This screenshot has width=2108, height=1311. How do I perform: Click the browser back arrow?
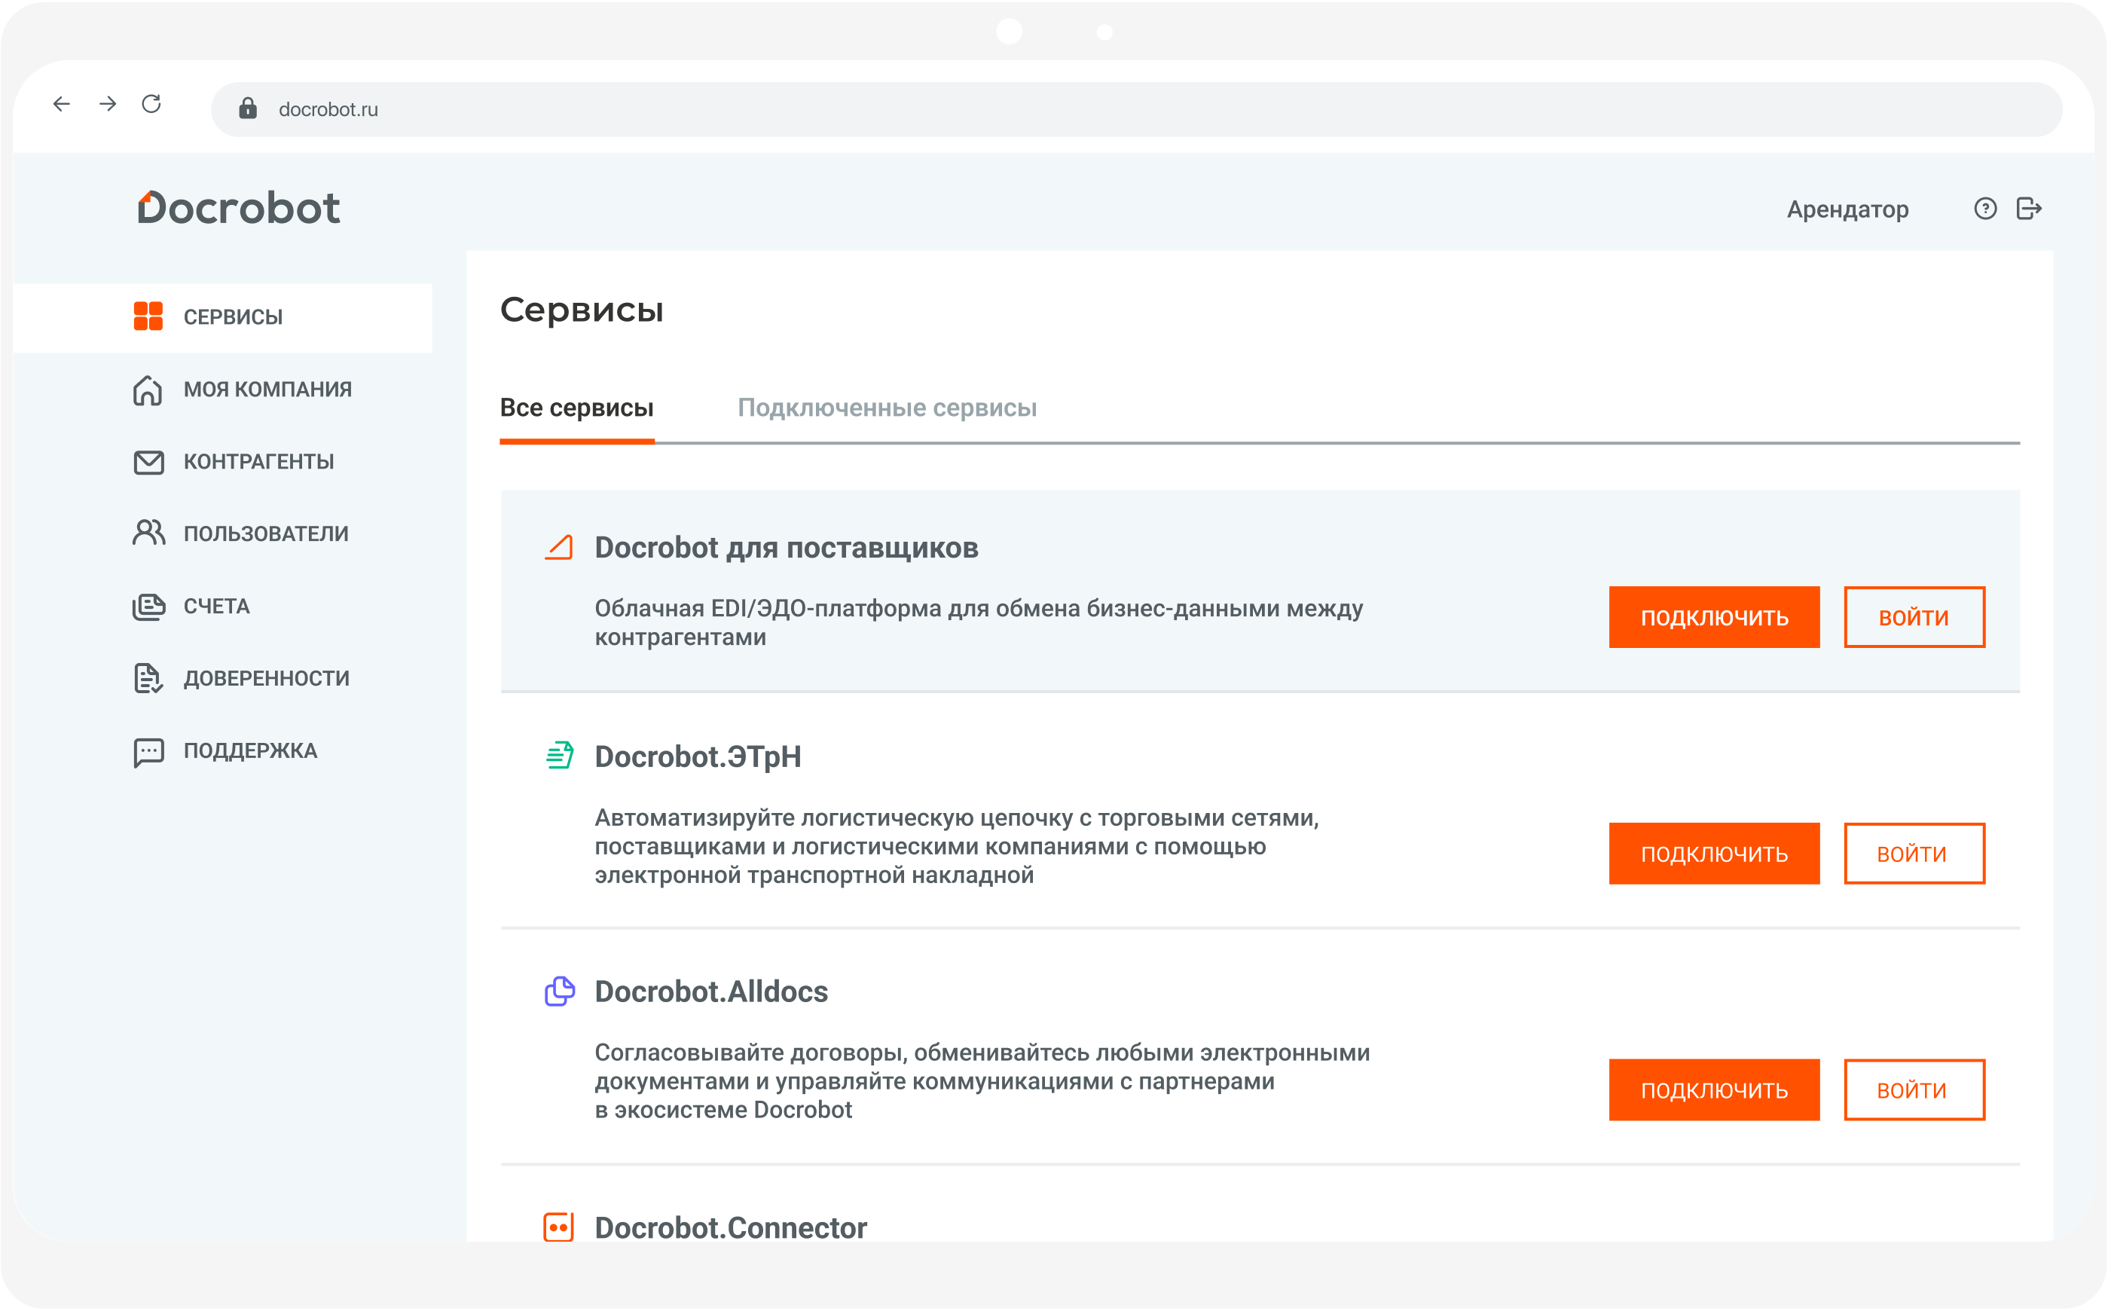(x=61, y=105)
